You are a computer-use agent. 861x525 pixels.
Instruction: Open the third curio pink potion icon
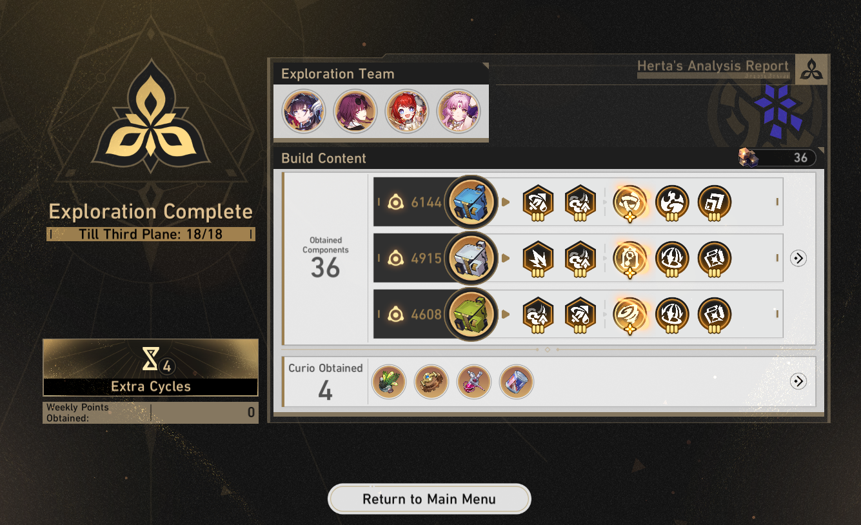pyautogui.click(x=474, y=381)
